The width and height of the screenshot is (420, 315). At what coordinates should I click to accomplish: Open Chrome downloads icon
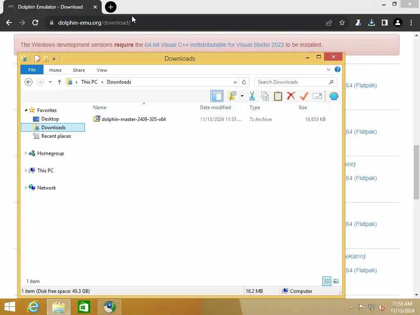click(371, 23)
